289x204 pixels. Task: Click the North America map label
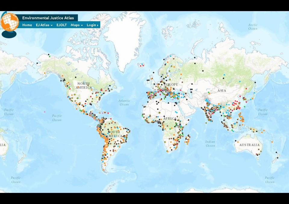84,85
